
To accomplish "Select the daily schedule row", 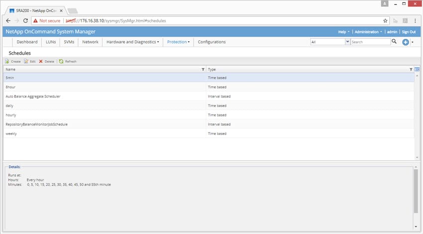I will click(209, 106).
